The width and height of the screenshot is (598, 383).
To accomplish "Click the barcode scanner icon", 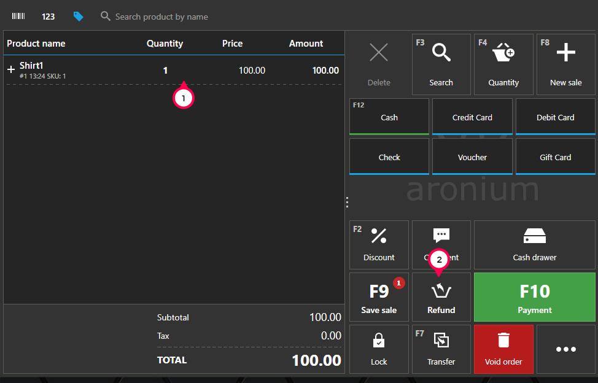I will (x=18, y=17).
